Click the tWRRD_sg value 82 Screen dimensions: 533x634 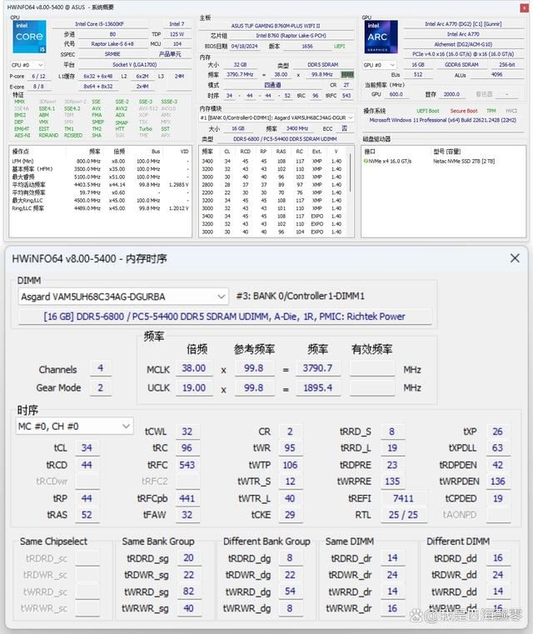point(189,592)
